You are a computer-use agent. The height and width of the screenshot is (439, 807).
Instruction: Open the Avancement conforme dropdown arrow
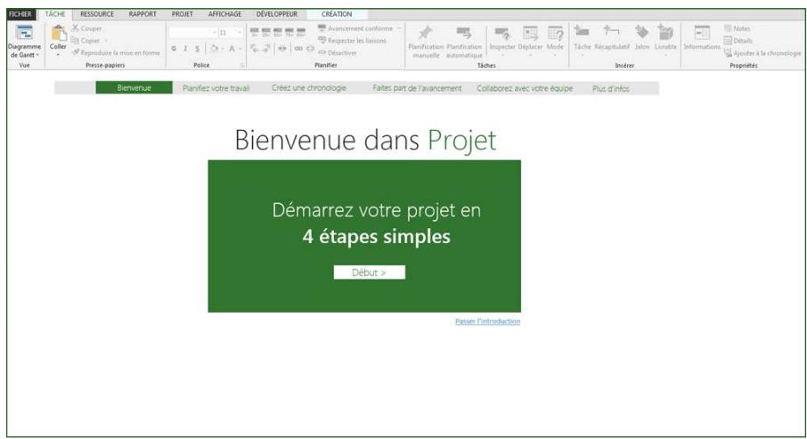[399, 28]
